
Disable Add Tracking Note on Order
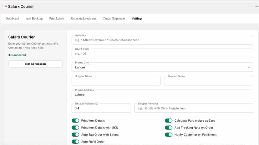click(169, 128)
